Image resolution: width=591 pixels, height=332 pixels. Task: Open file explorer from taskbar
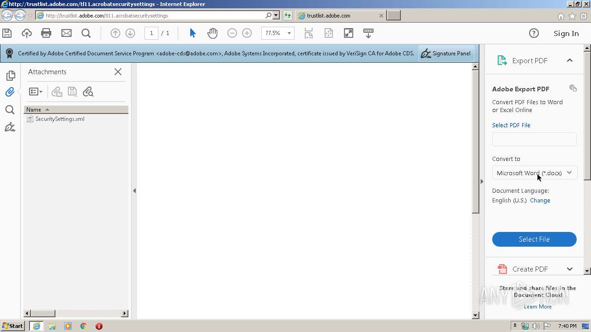pyautogui.click(x=52, y=326)
